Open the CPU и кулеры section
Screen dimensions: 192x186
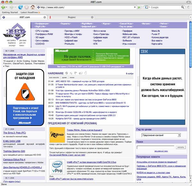pyautogui.click(x=42, y=31)
